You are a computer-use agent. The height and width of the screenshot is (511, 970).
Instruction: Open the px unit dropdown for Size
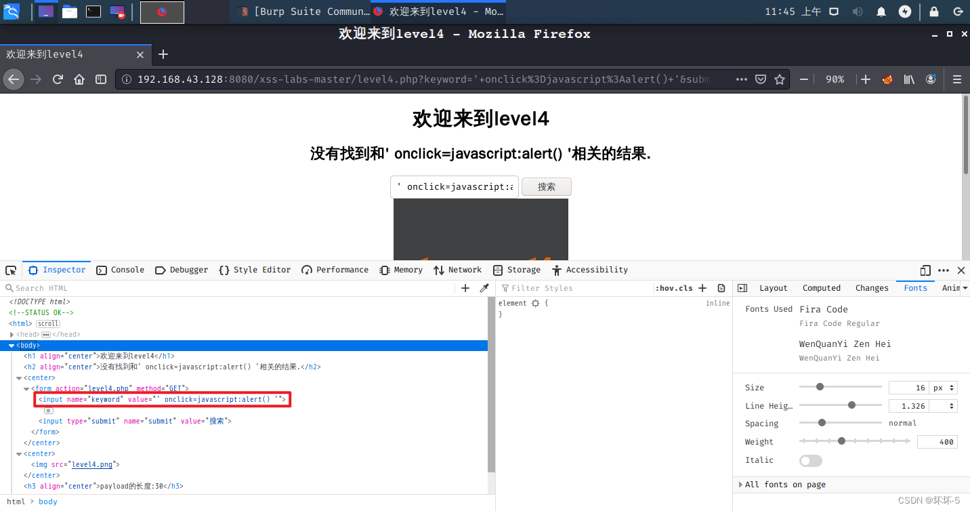944,388
